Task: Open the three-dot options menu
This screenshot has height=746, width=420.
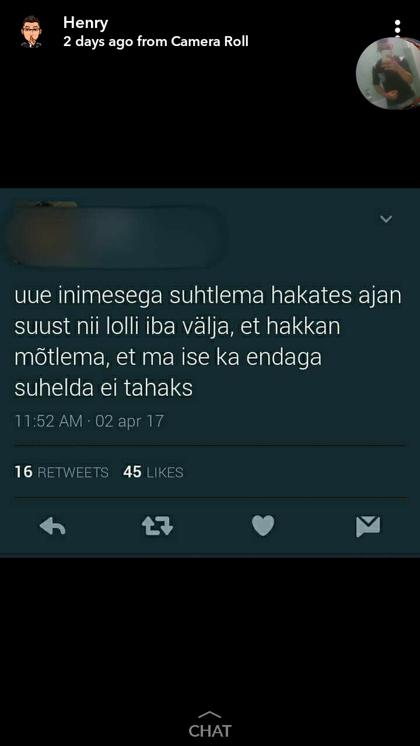Action: [x=397, y=27]
